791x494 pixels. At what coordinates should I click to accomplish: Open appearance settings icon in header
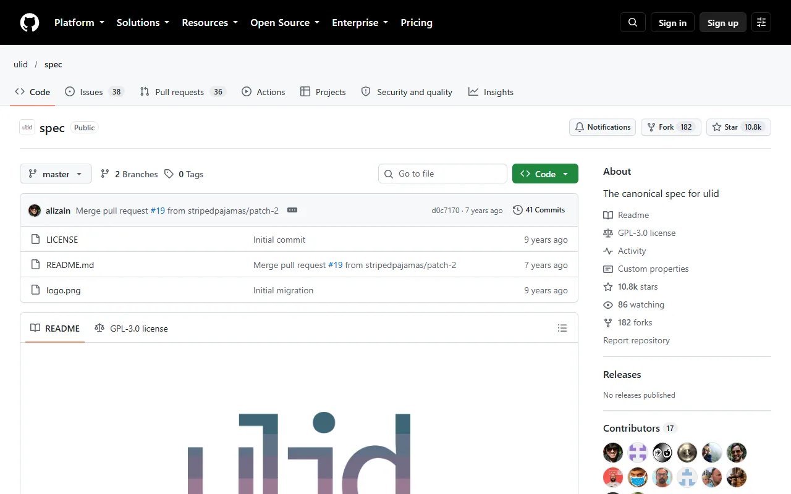(x=761, y=22)
